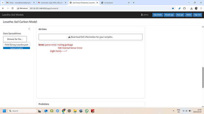Collapse the sidebar with the chevron arrow
Screen dimensions: 204x114
coord(29,29)
